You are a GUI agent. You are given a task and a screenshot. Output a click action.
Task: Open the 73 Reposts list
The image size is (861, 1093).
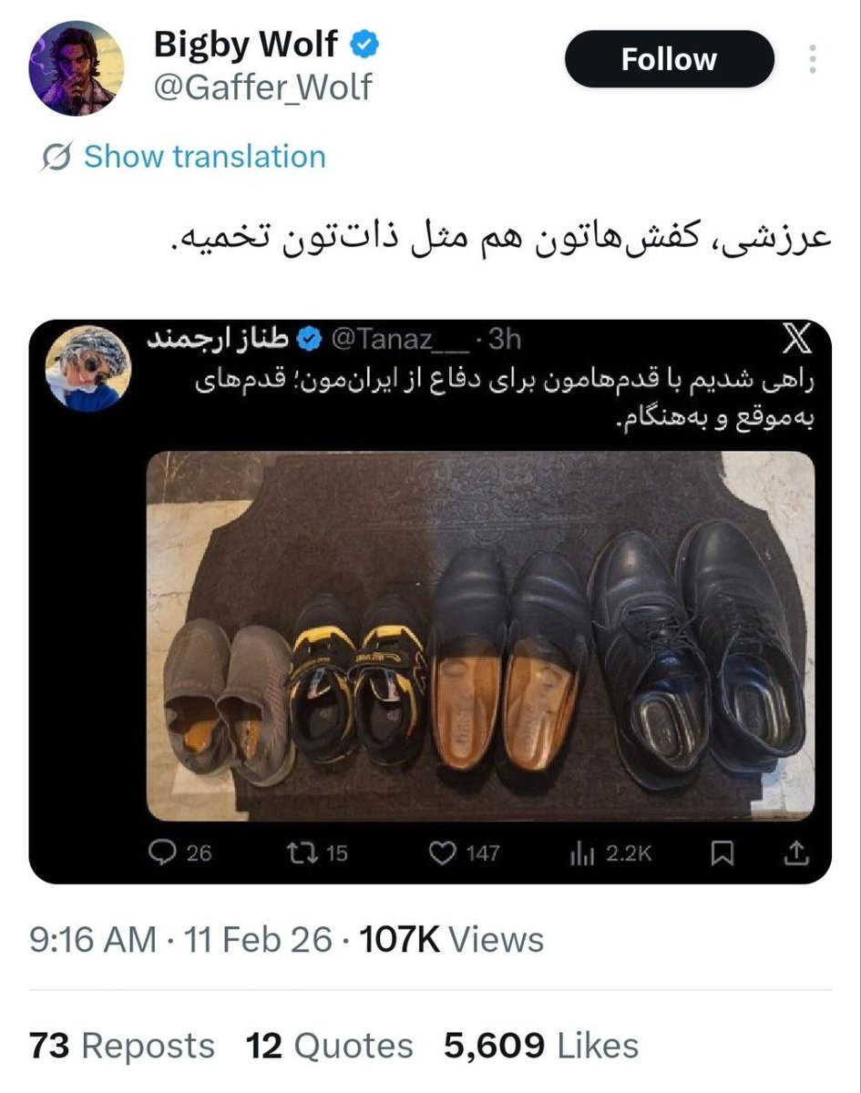[x=122, y=1045]
